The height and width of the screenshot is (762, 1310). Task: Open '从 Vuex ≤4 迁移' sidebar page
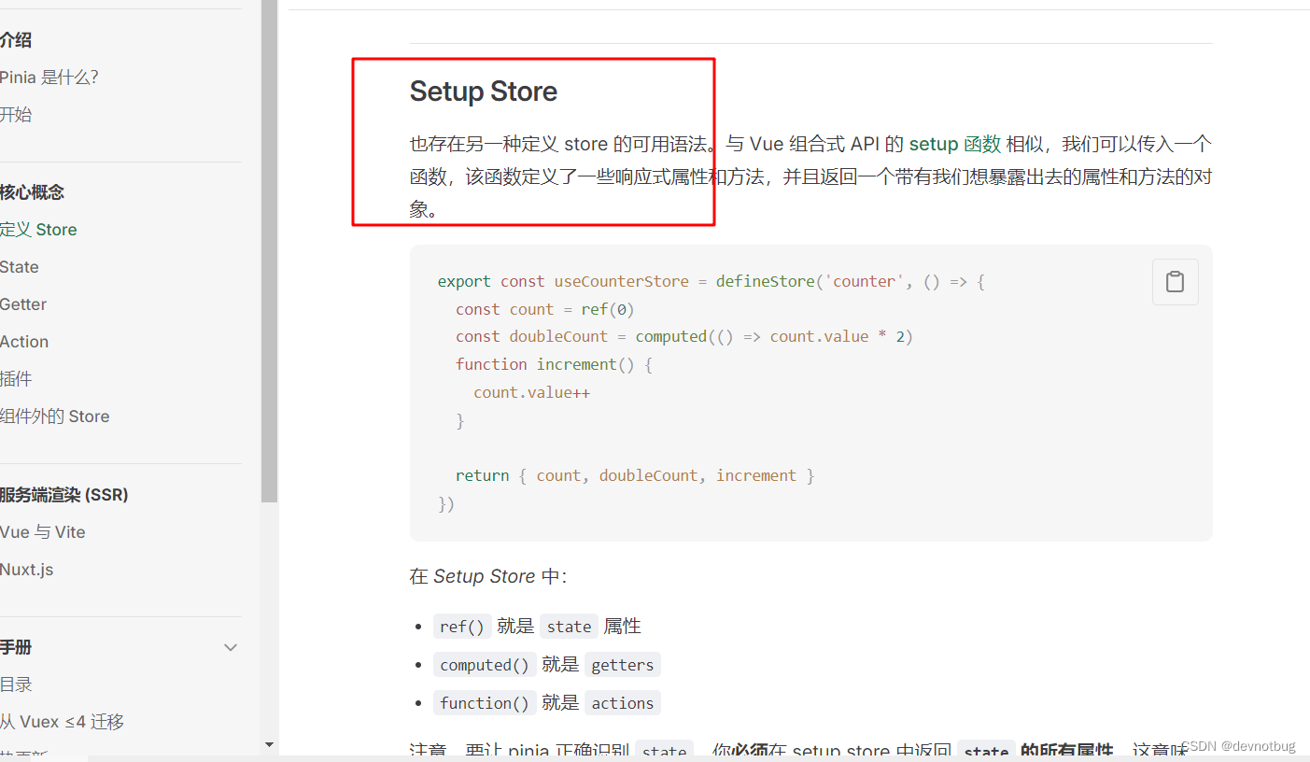[63, 722]
